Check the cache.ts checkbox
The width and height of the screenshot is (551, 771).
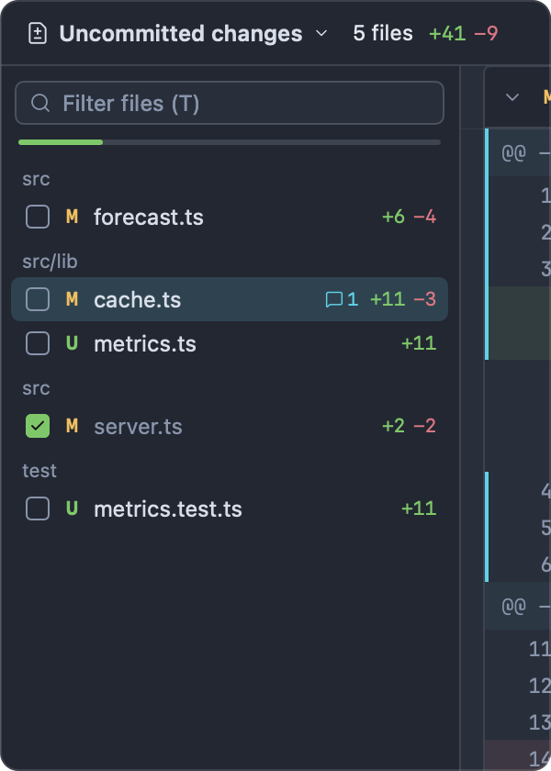click(x=38, y=299)
